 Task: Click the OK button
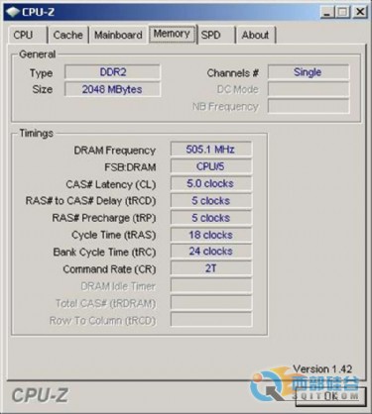(330, 396)
